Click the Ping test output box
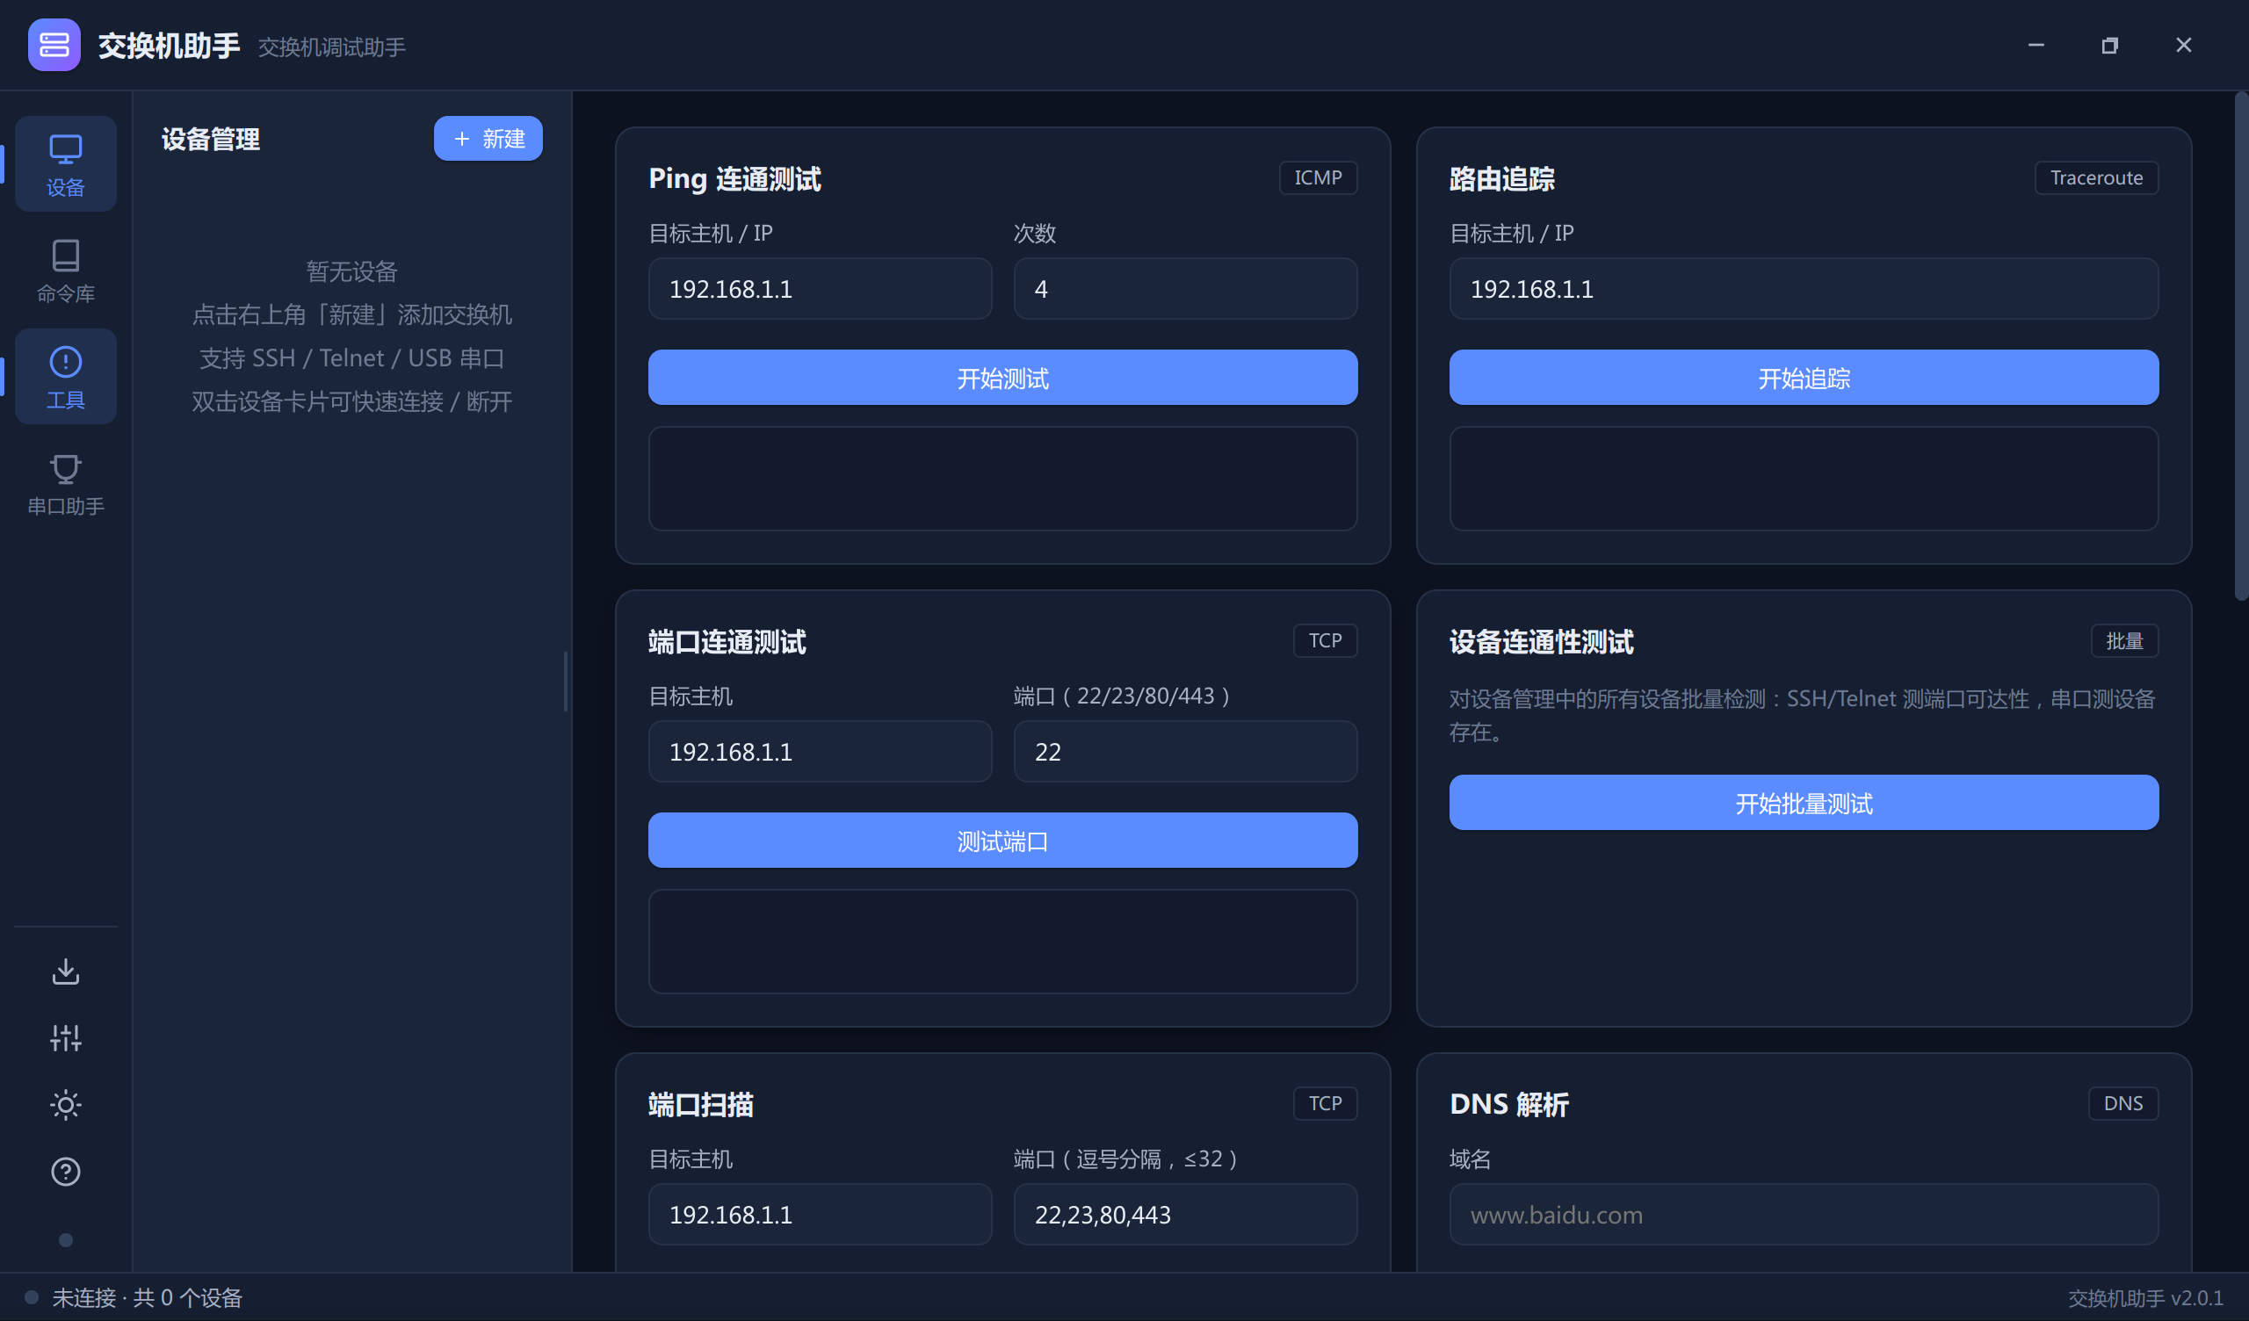The height and width of the screenshot is (1321, 2249). click(1002, 479)
